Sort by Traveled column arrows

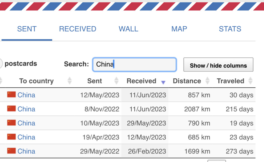click(251, 81)
